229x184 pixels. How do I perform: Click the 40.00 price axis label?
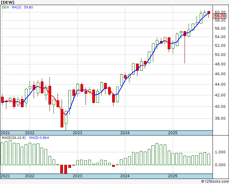coord(220,106)
